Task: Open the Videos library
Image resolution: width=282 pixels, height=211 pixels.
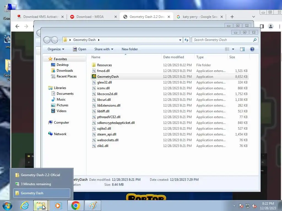Action: click(x=61, y=111)
